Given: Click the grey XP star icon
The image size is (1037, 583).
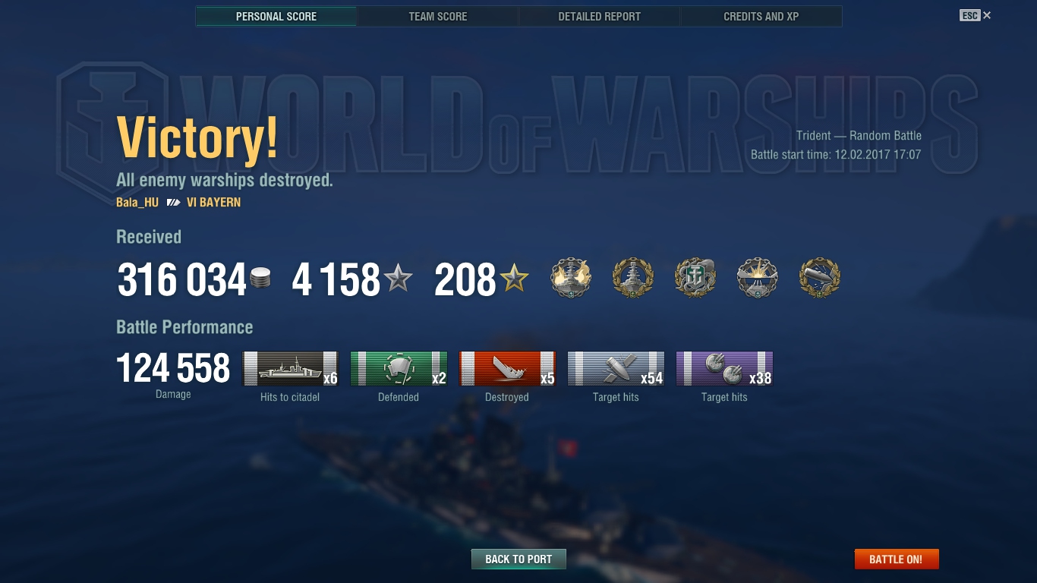Looking at the screenshot, I should point(398,279).
